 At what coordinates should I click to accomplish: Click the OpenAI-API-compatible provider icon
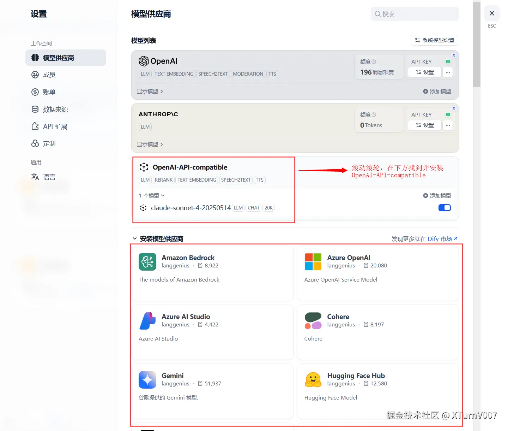click(x=144, y=167)
